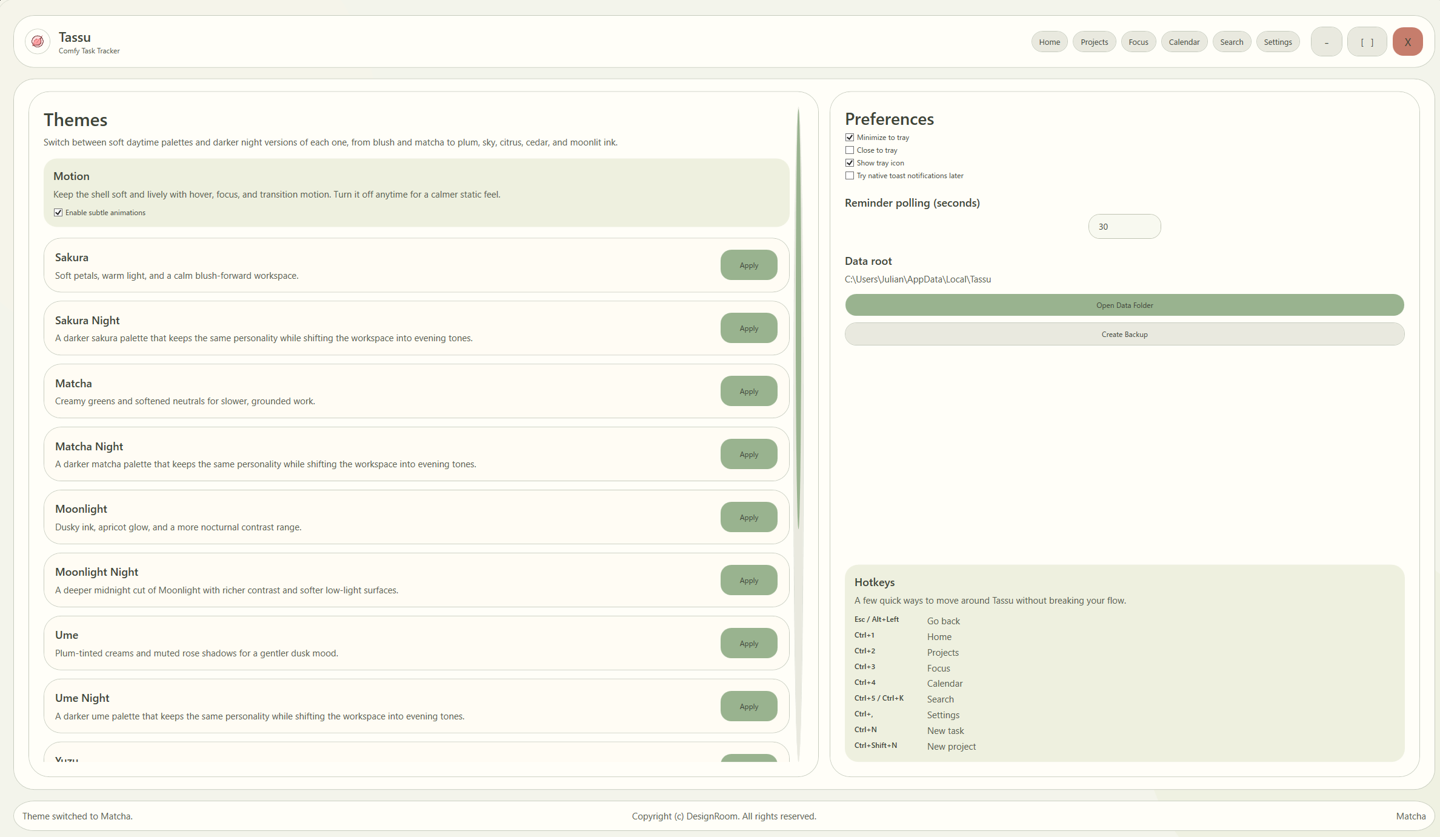This screenshot has height=837, width=1440.
Task: Click the reminder polling seconds field
Action: pos(1124,227)
